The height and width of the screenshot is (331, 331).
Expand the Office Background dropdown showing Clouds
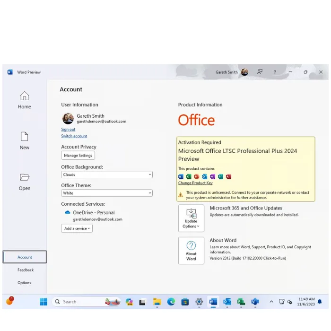tap(107, 174)
